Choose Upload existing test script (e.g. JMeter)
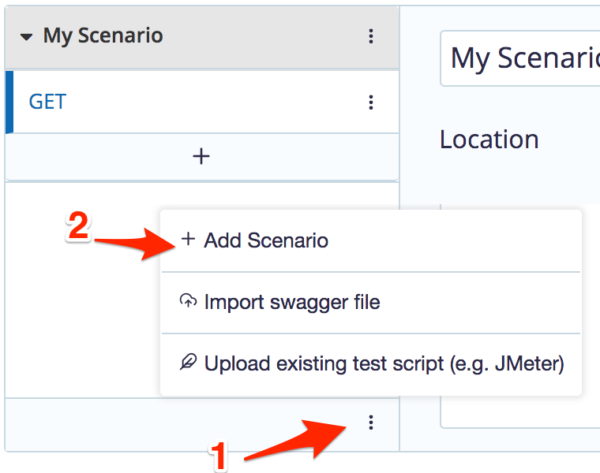 (x=370, y=363)
